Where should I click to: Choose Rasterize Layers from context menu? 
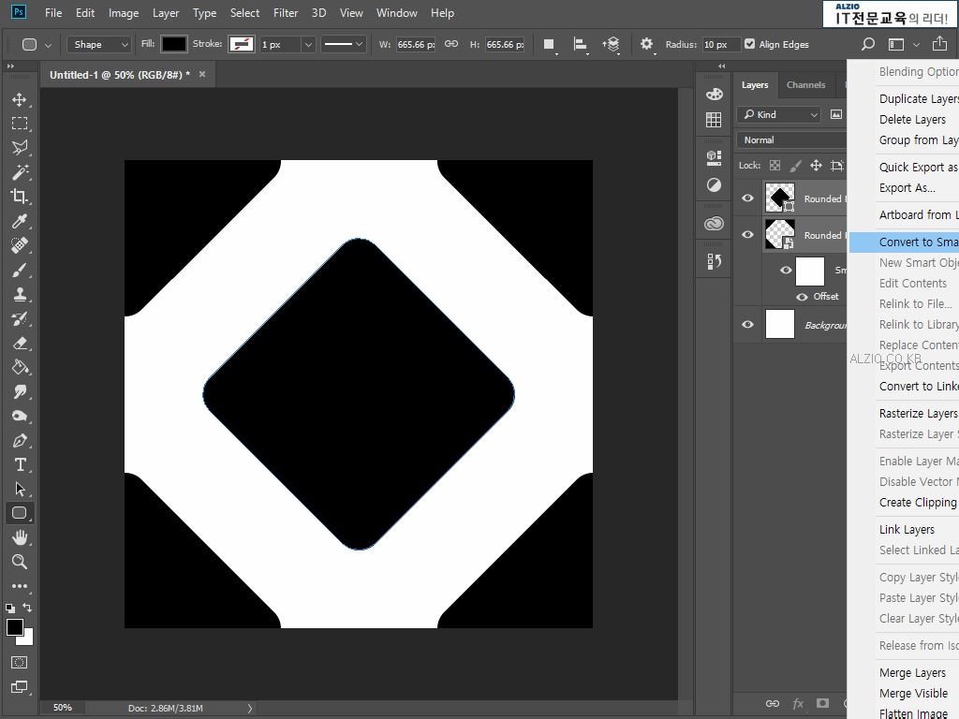click(x=918, y=413)
